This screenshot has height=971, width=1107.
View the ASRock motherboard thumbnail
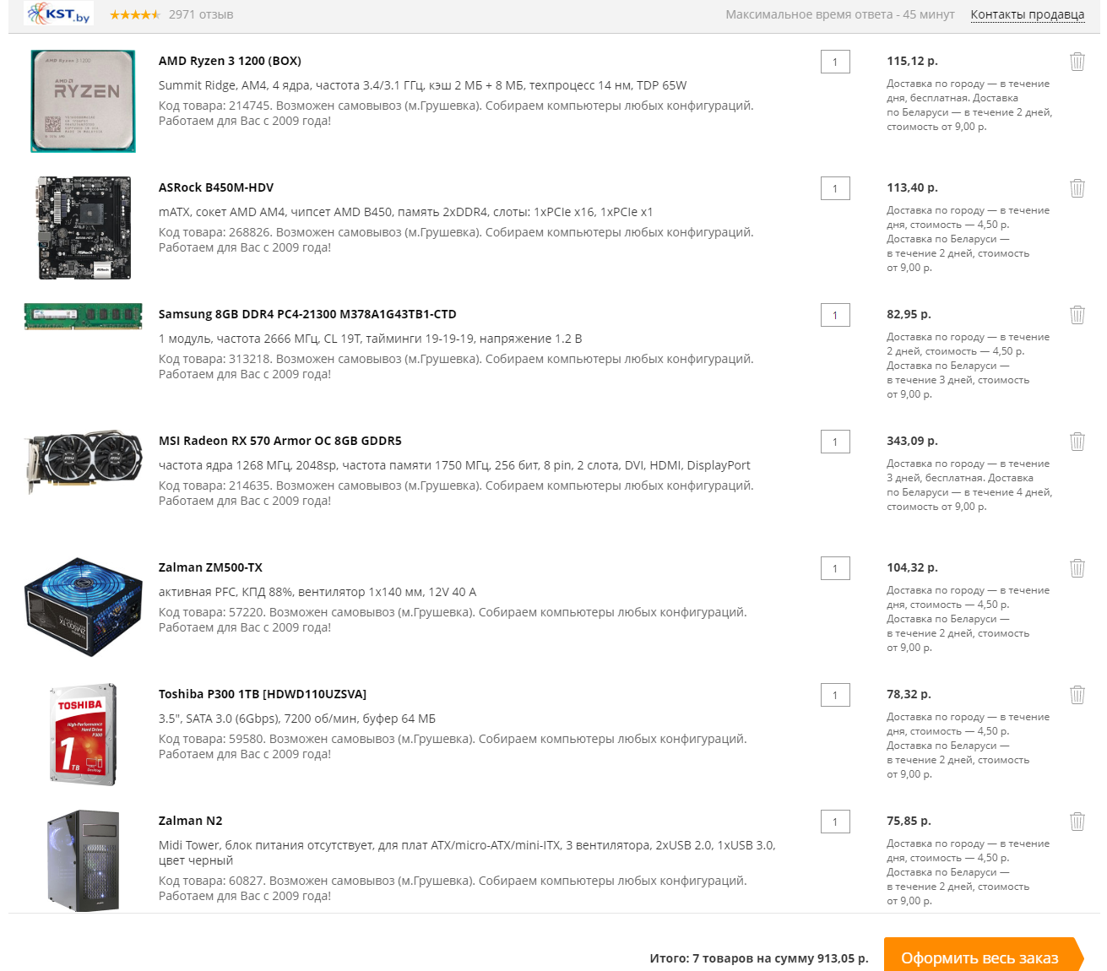pyautogui.click(x=84, y=228)
